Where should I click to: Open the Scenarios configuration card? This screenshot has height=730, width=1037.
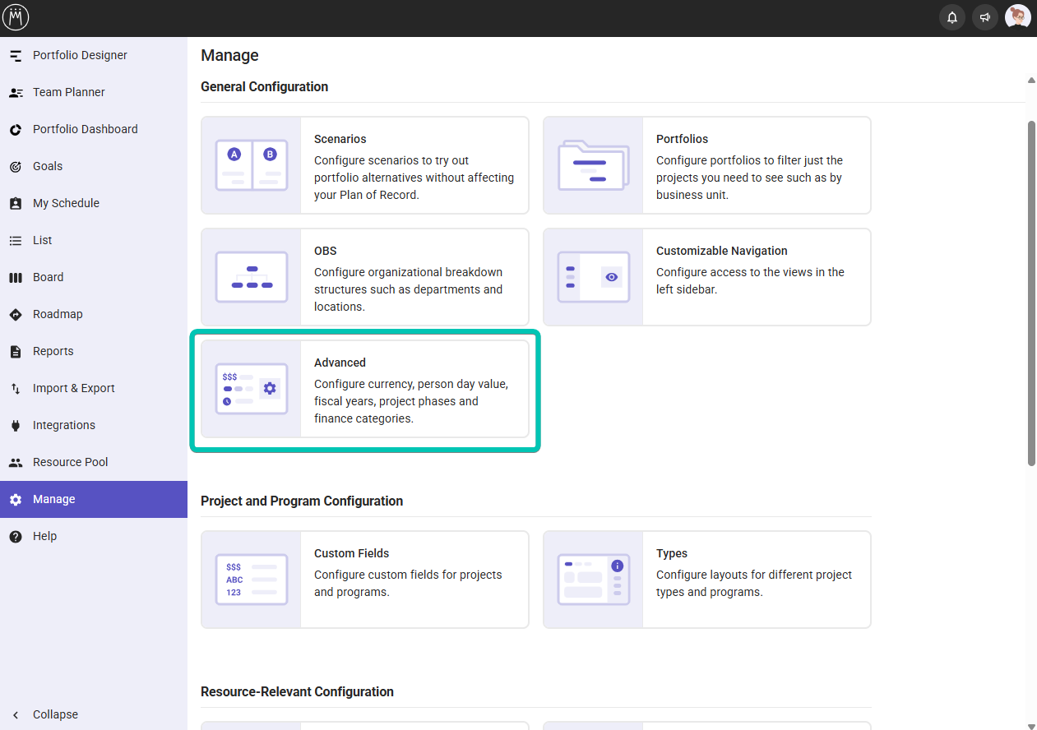[x=364, y=165]
